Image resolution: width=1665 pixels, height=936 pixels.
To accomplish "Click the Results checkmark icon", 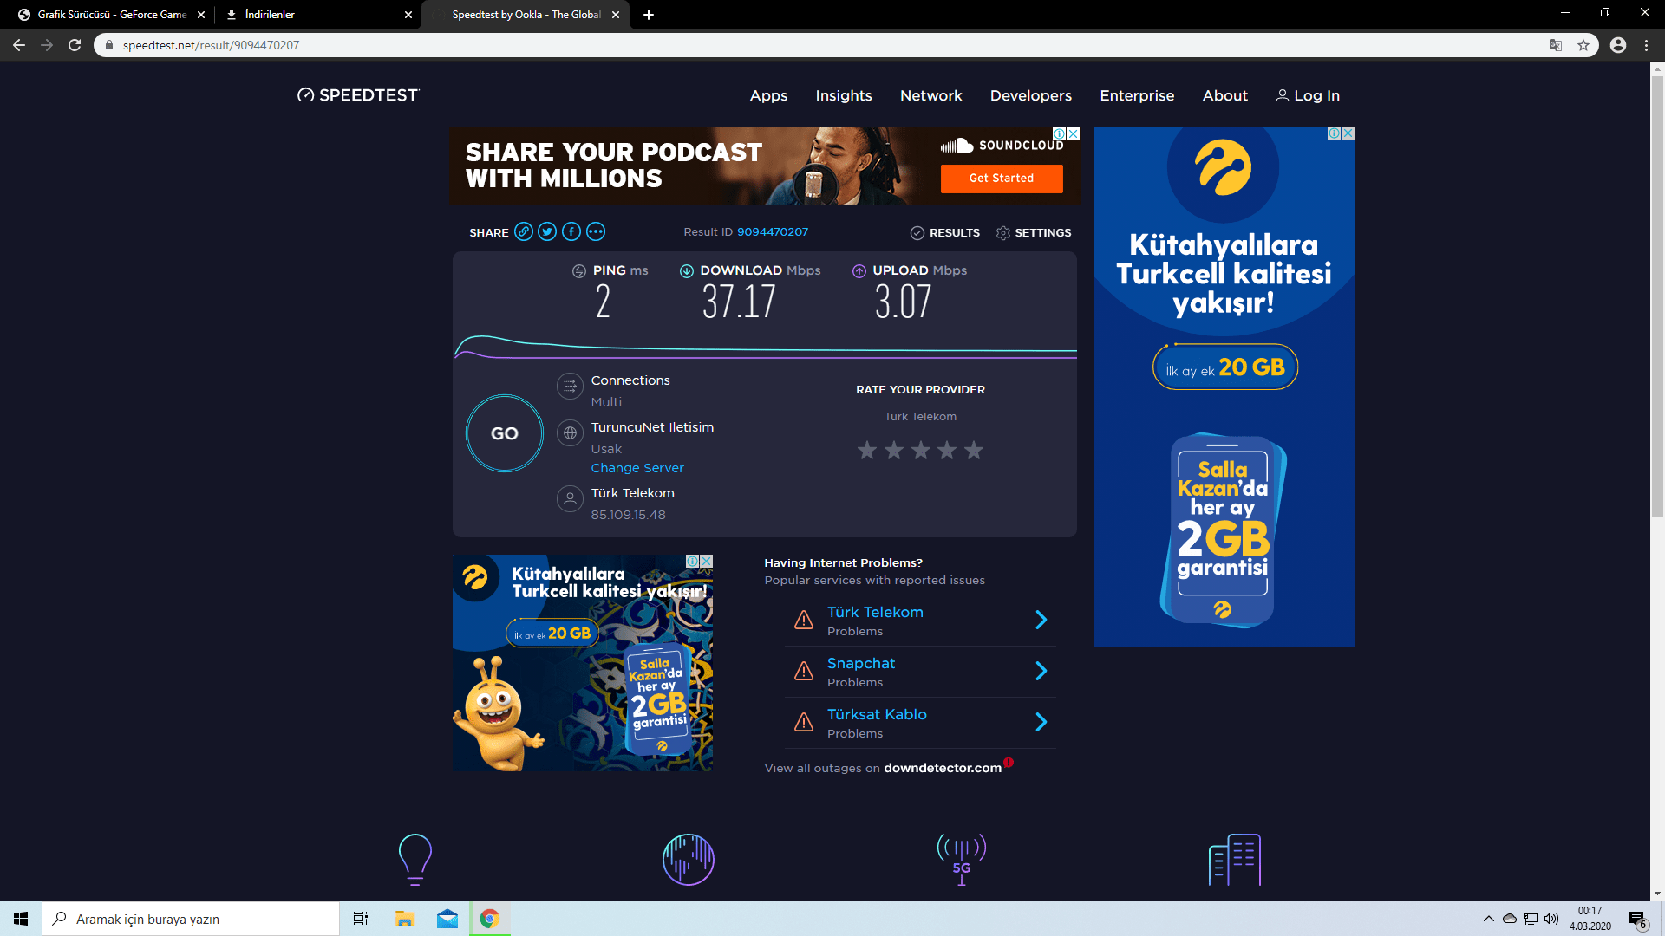I will click(917, 233).
